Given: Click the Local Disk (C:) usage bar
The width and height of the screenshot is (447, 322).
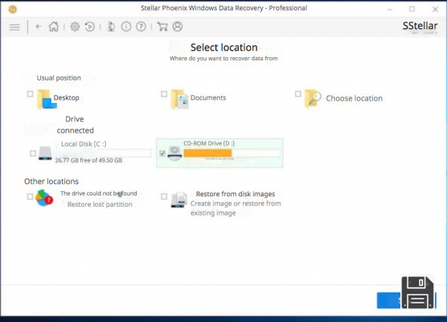Looking at the screenshot, I should pos(103,153).
